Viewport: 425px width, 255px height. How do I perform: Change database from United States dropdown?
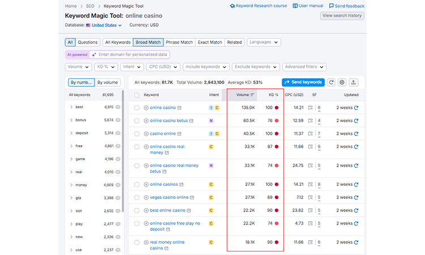(x=107, y=25)
